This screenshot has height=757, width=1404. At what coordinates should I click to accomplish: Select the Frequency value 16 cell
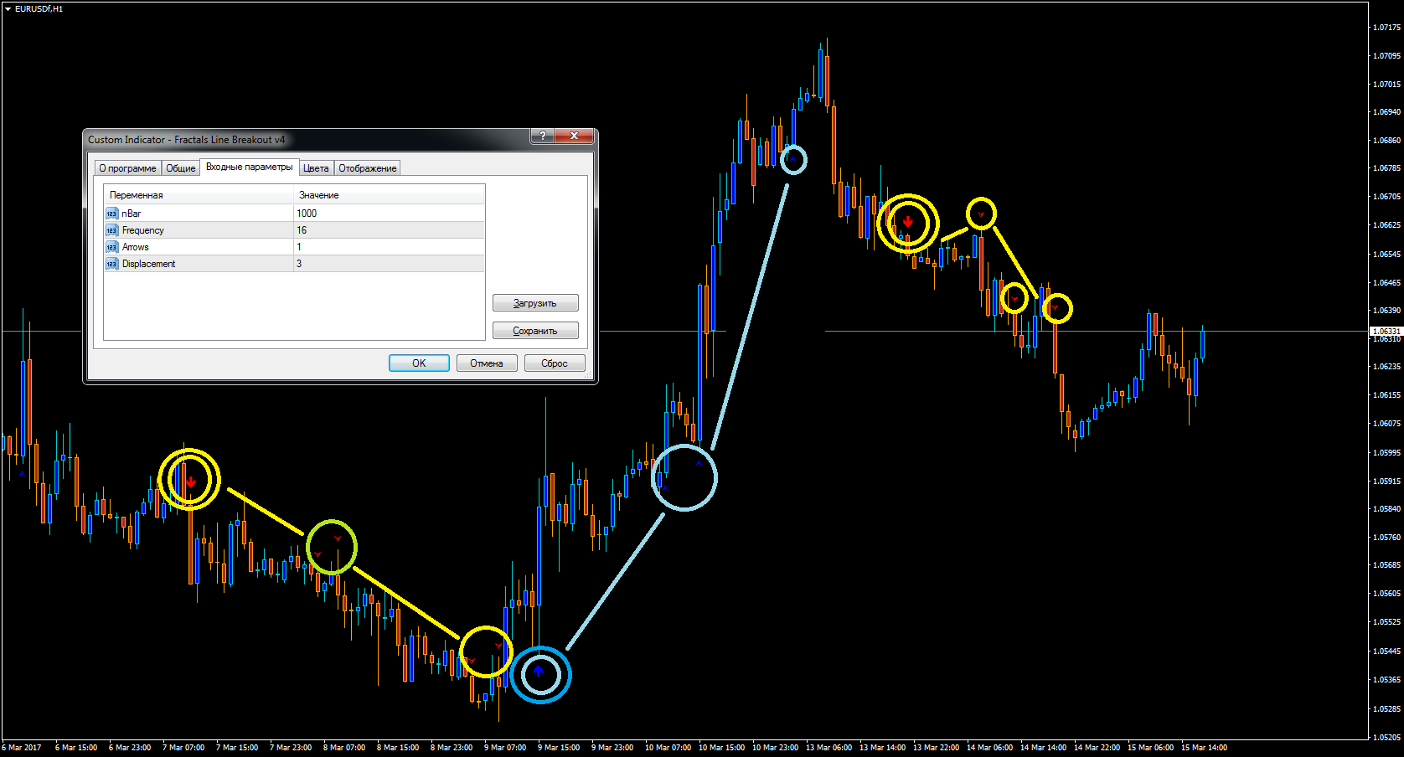point(389,230)
